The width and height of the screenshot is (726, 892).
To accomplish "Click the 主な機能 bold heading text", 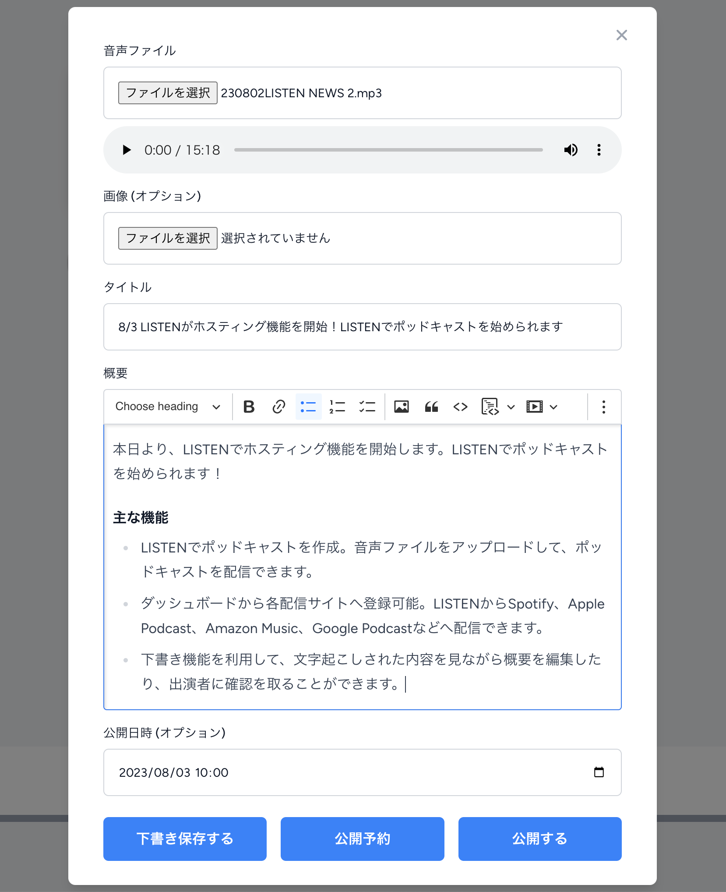I will [x=141, y=517].
